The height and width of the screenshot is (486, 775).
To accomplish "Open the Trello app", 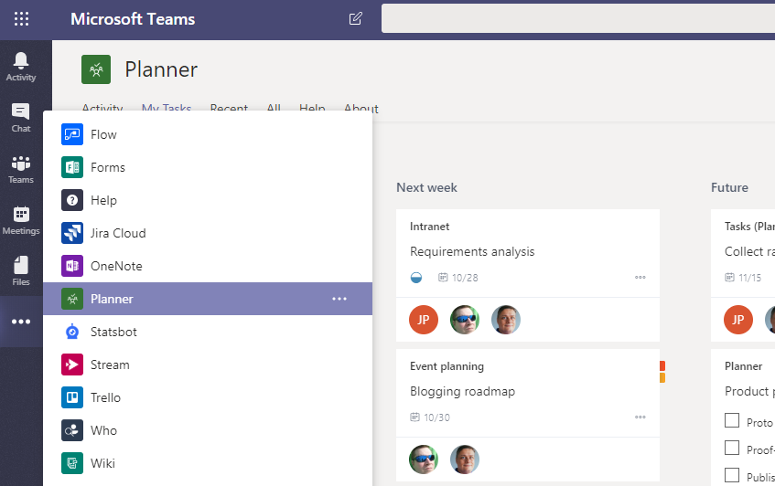I will (105, 397).
